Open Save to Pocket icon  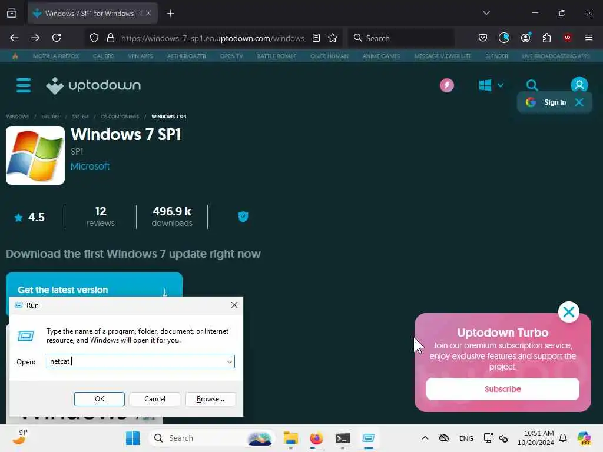point(483,38)
